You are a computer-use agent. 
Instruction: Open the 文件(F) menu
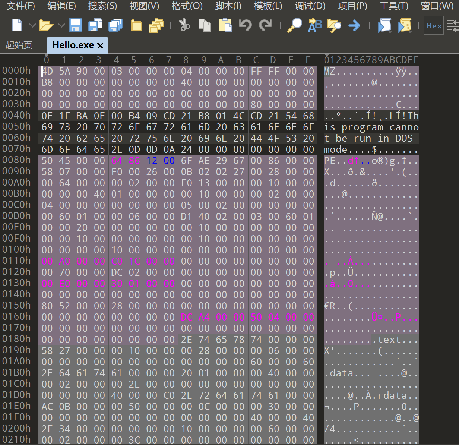[x=21, y=6]
